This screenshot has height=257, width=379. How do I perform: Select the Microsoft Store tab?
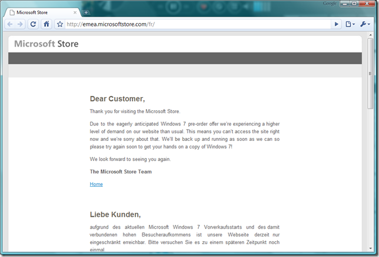click(x=43, y=12)
